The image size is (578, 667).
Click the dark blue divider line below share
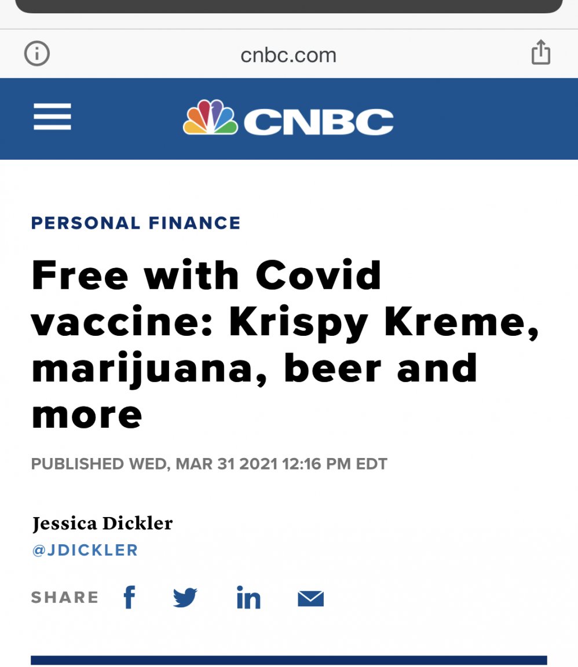[x=288, y=660]
